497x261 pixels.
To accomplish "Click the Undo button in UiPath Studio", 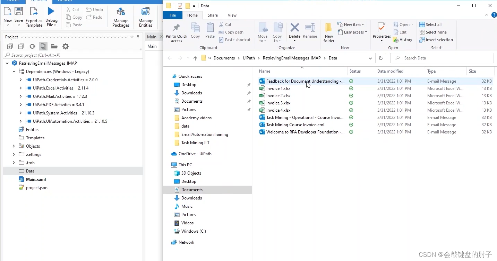I will [x=95, y=9].
